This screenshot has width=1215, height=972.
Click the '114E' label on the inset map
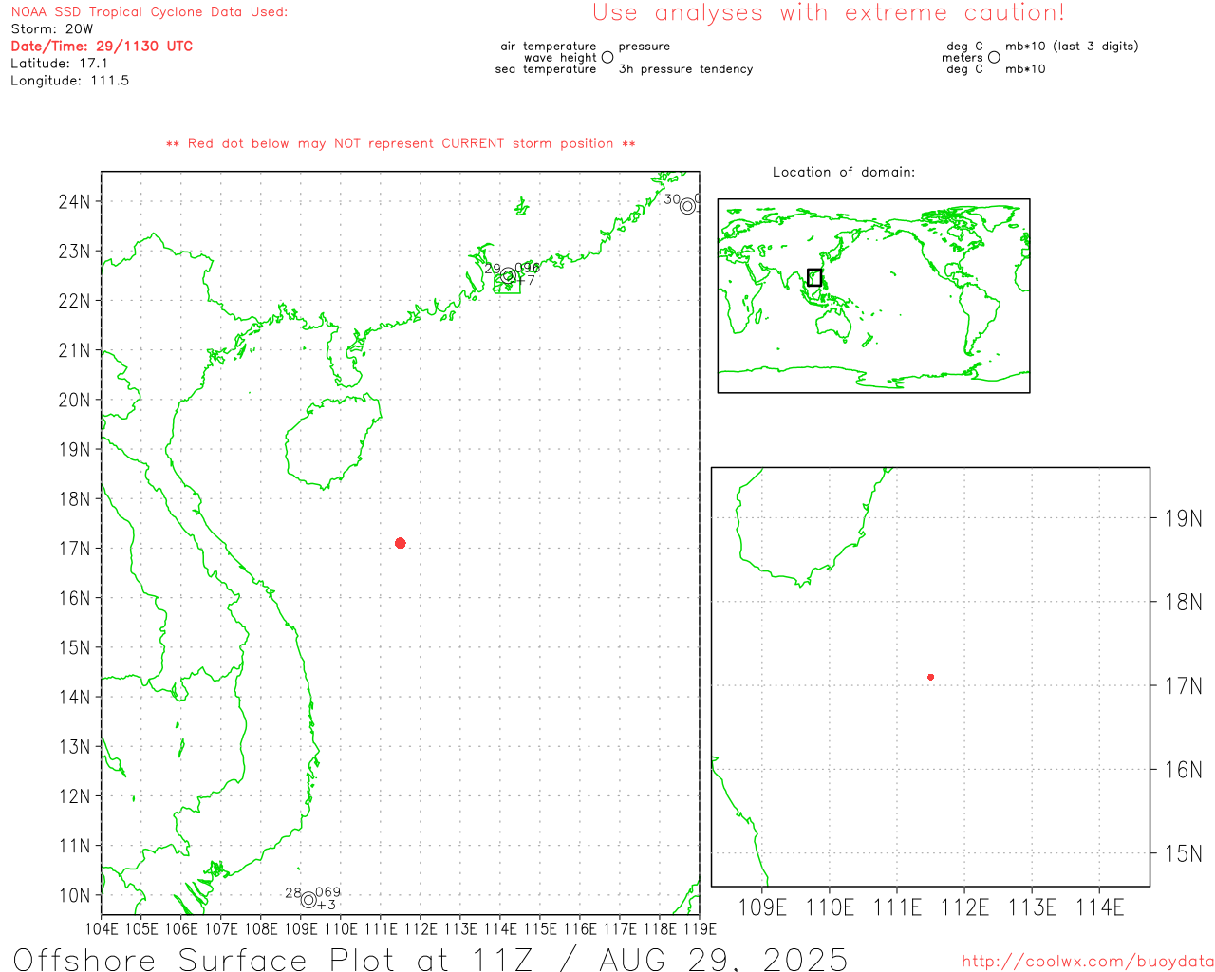point(1099,907)
